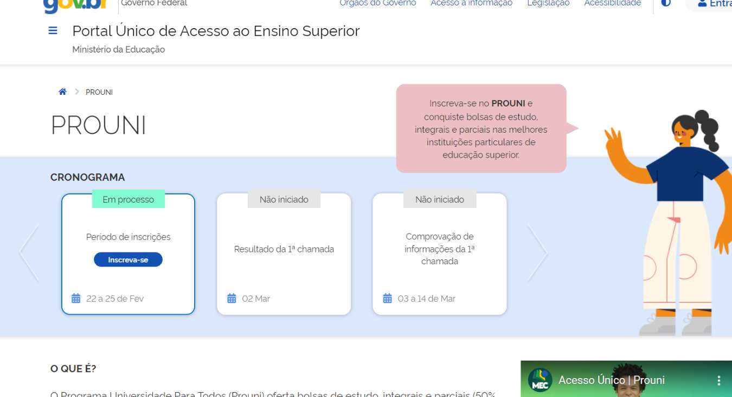Viewport: 732px width, 397px height.
Task: Click the Governo Federal text in the header
Action: pyautogui.click(x=154, y=3)
